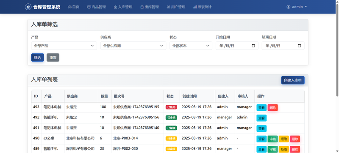The image size is (339, 153).
Task: Click the admin user avatar icon
Action: pyautogui.click(x=289, y=7)
